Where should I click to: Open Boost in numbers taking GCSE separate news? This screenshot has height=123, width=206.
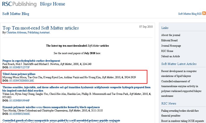[183, 121]
